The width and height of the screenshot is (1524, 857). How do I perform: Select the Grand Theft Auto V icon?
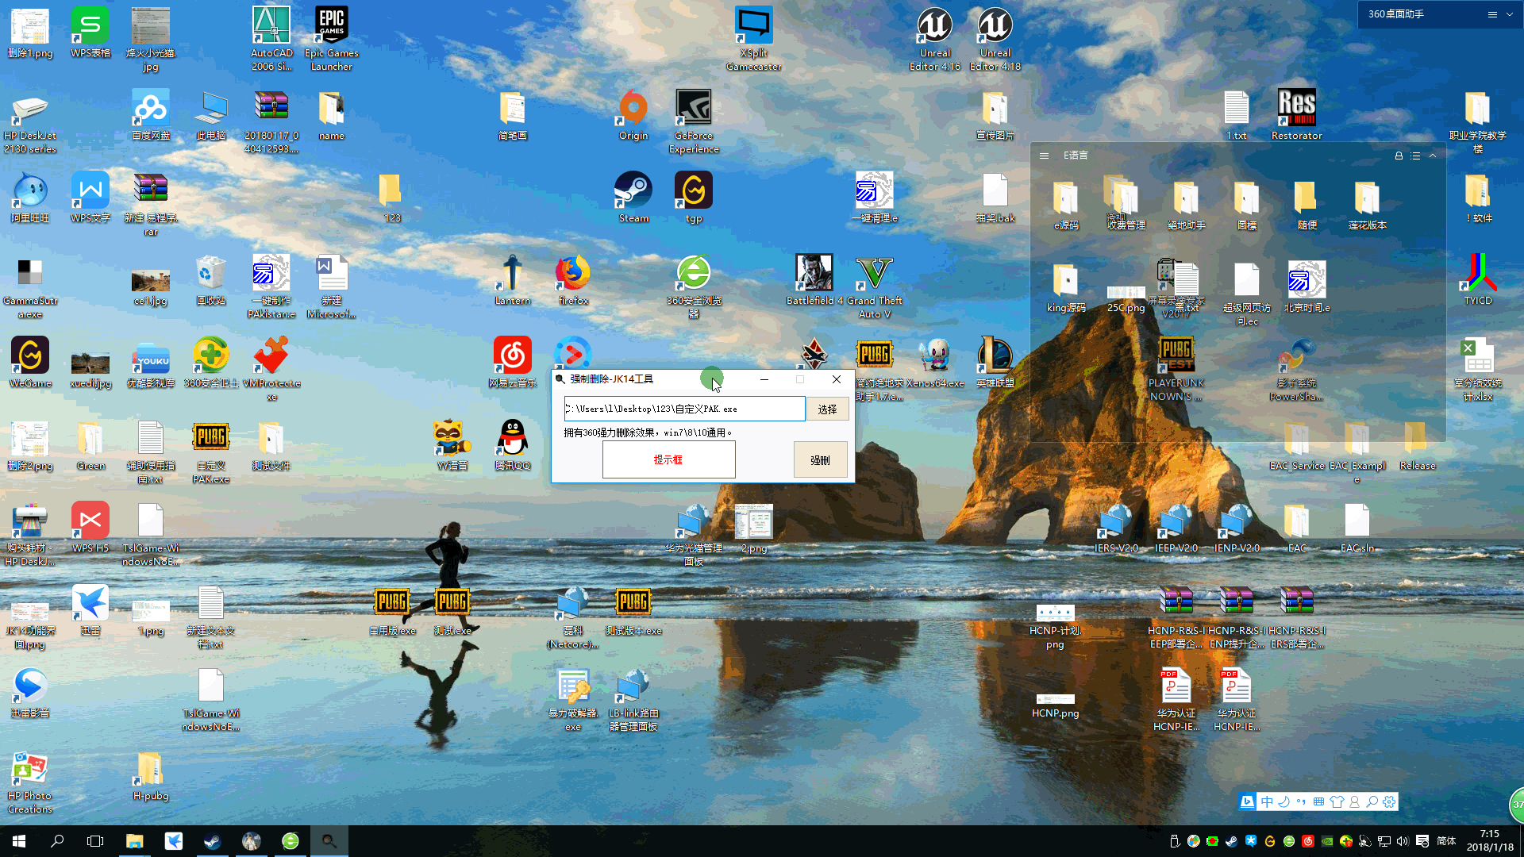pos(874,274)
